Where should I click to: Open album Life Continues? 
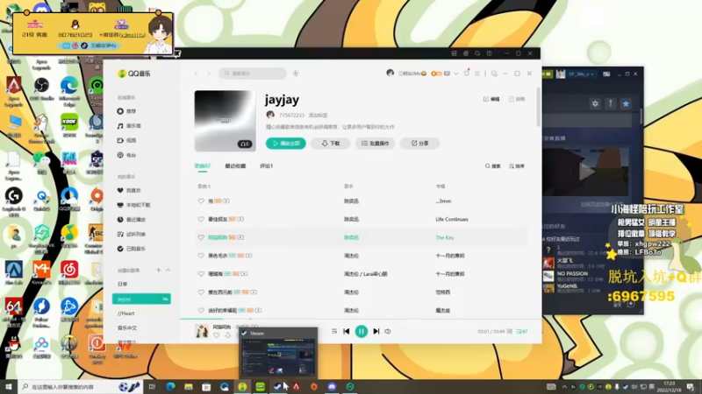452,220
